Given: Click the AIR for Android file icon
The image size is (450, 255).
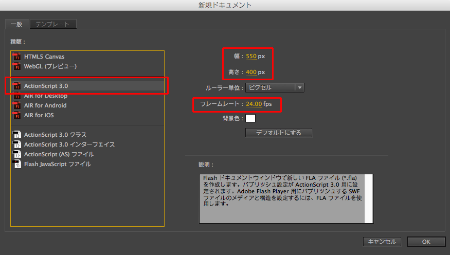Looking at the screenshot, I should 17,105.
